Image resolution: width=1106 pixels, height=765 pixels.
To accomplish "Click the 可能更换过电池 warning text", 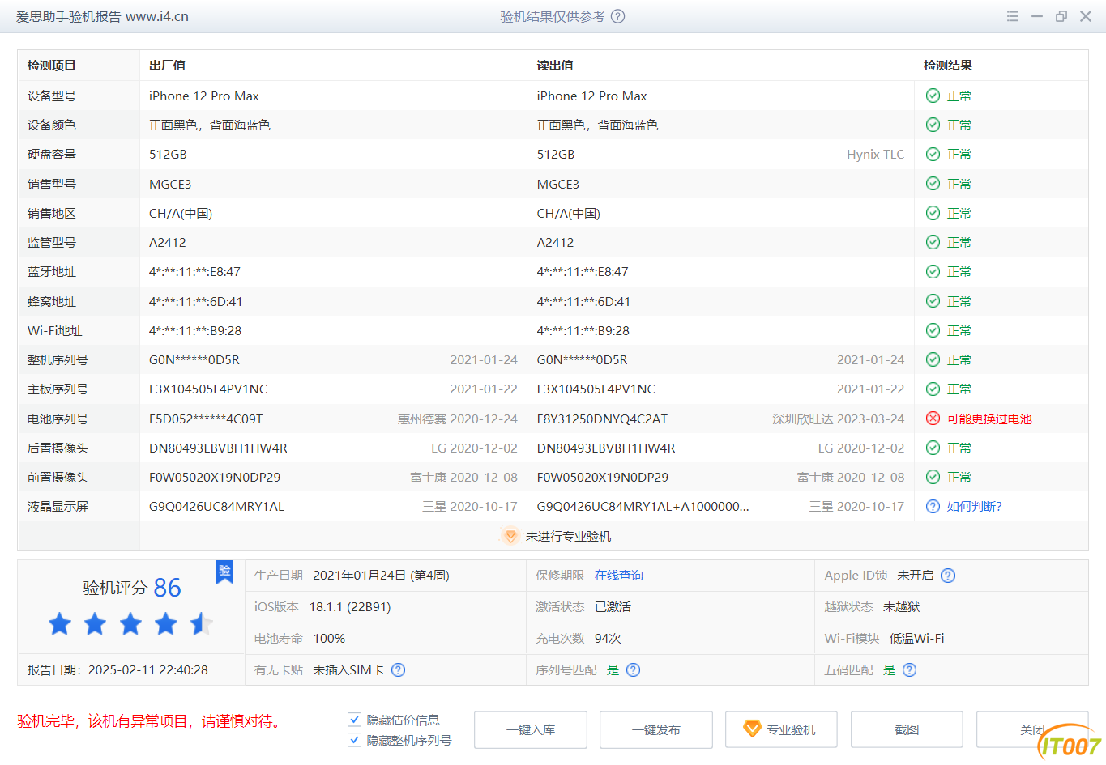I will [x=989, y=419].
